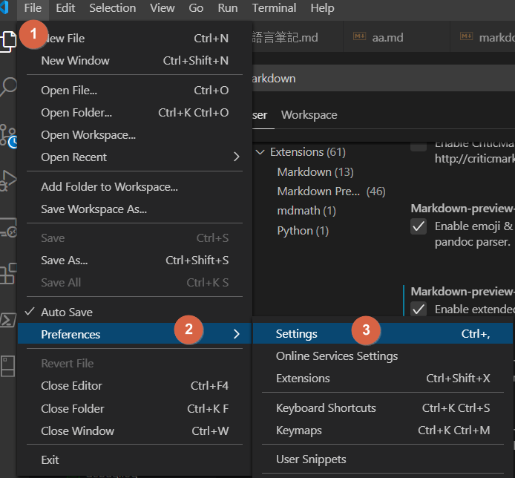Screen dimensions: 515x478
Task: Open the Run and Debug view
Action: coord(8,180)
